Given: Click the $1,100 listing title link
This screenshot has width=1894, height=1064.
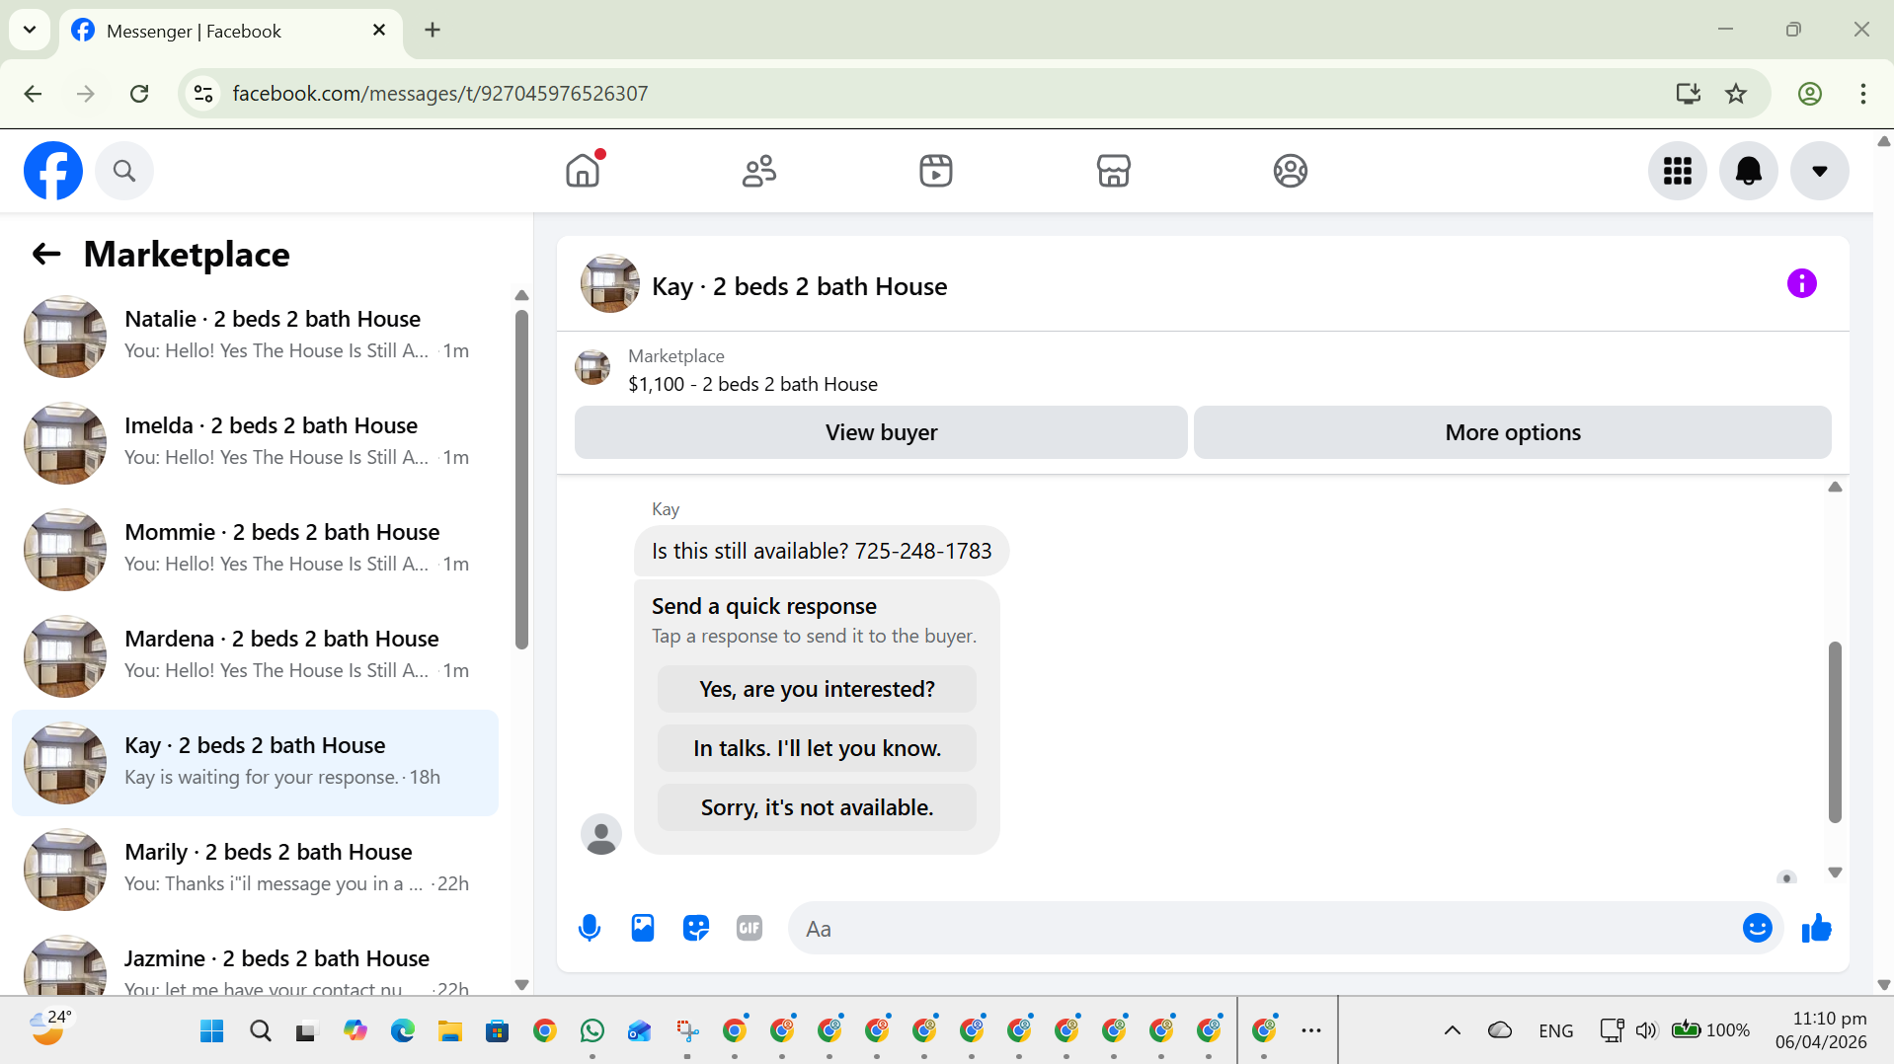Looking at the screenshot, I should [752, 384].
